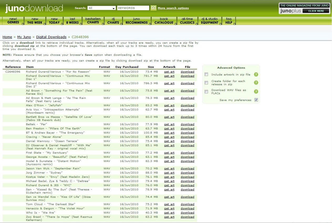Select "Deltree" track title row text

click(x=58, y=181)
